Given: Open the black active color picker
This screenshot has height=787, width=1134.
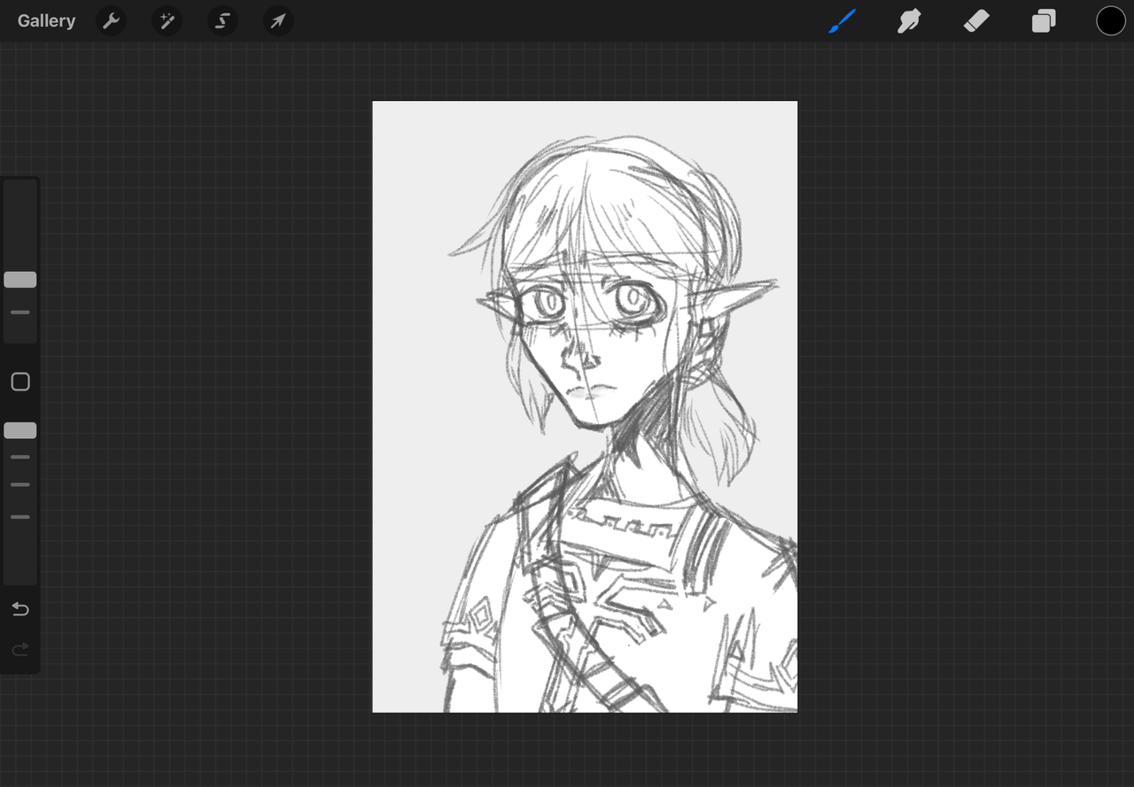Looking at the screenshot, I should [1111, 21].
